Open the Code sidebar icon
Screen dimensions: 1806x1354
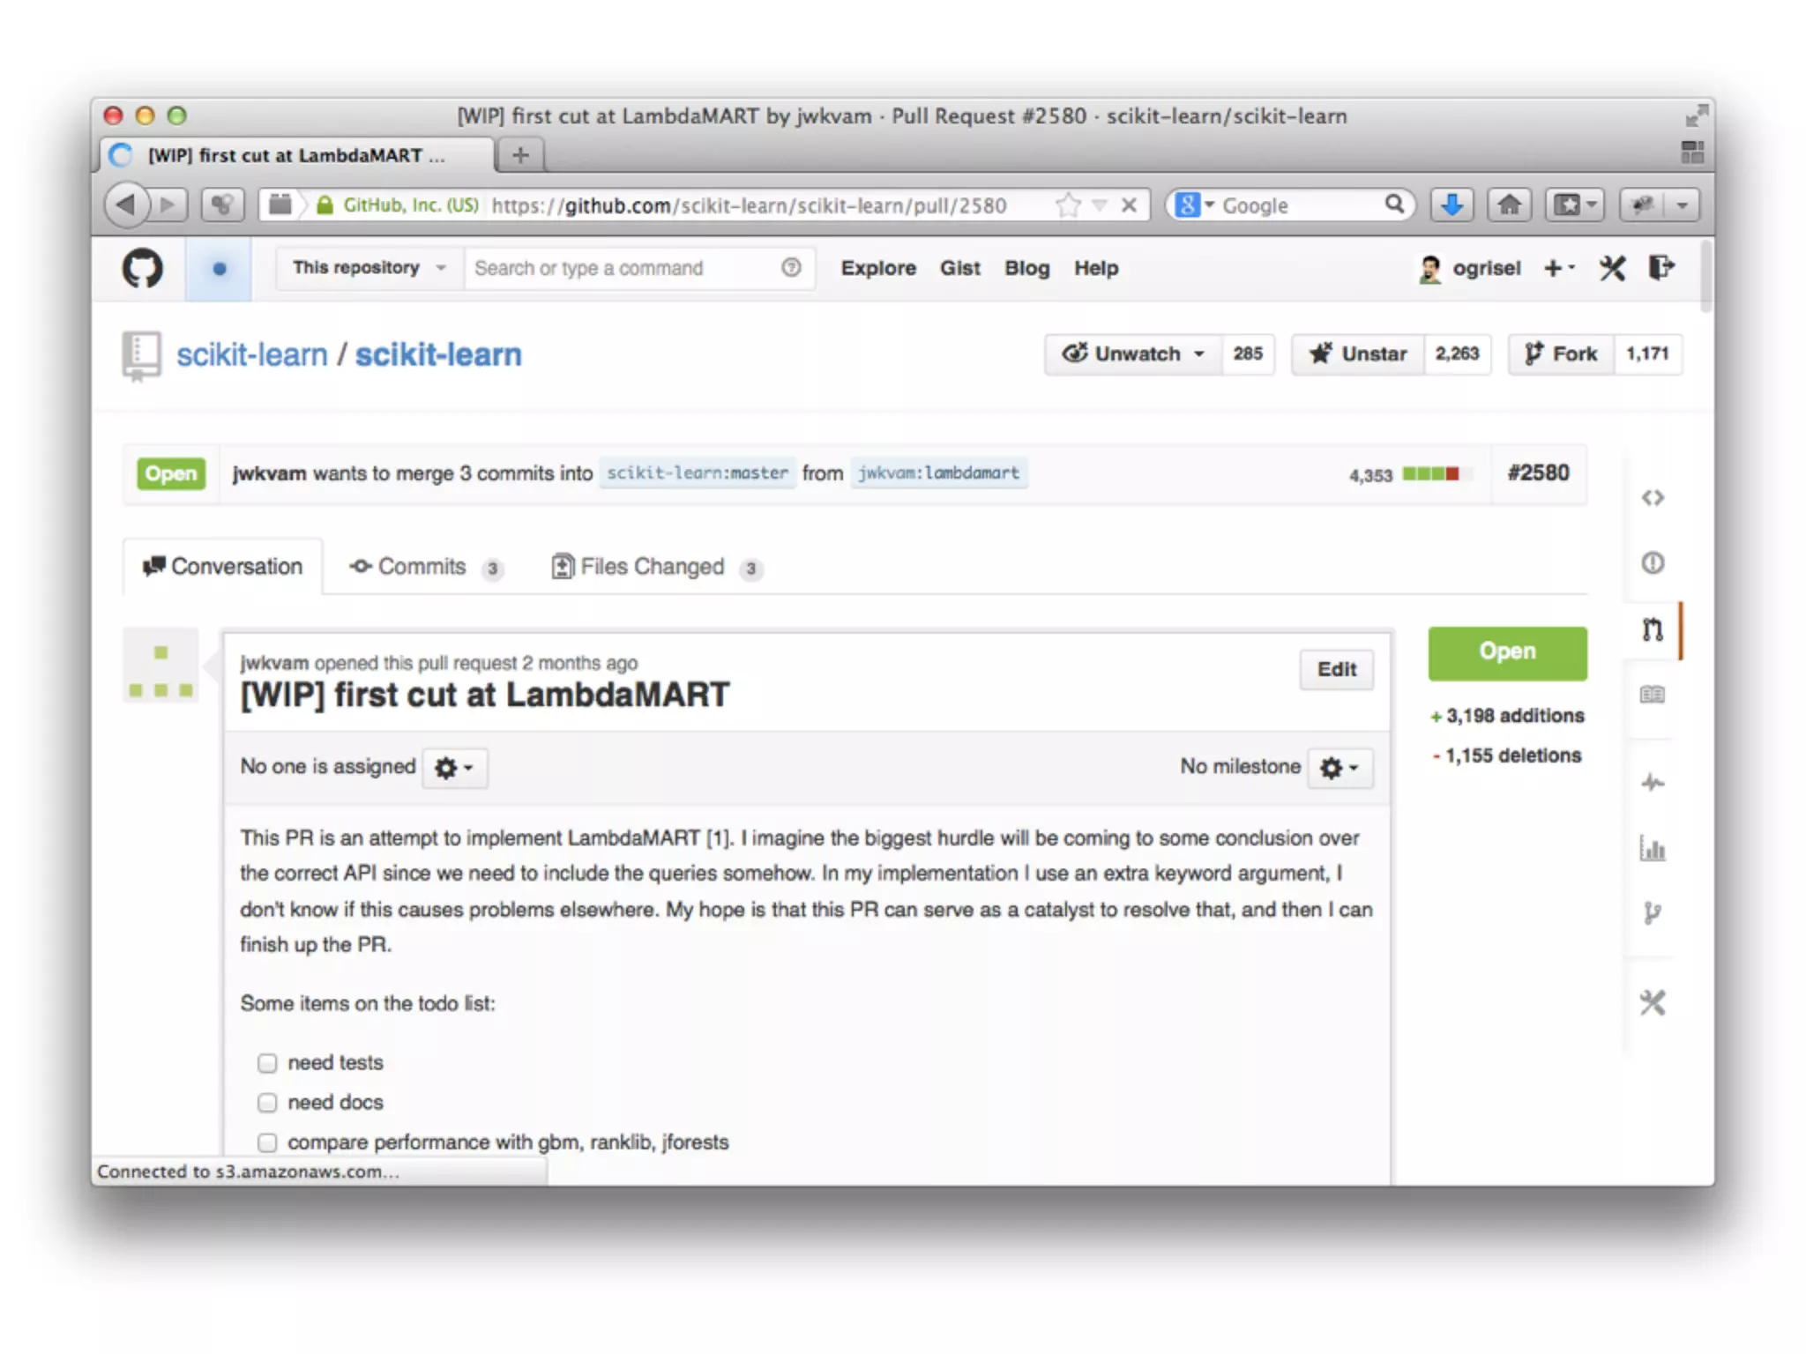click(x=1653, y=498)
